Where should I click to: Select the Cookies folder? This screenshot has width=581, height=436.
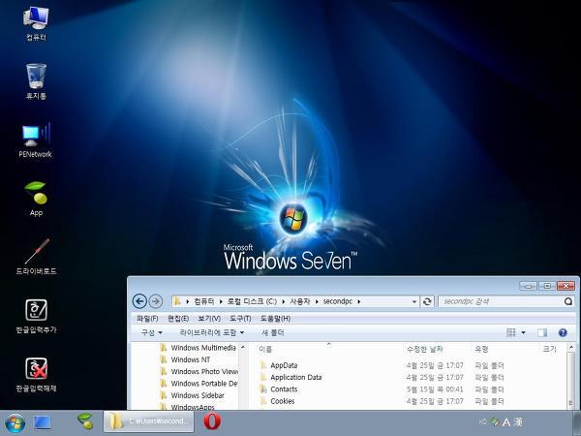[x=277, y=401]
